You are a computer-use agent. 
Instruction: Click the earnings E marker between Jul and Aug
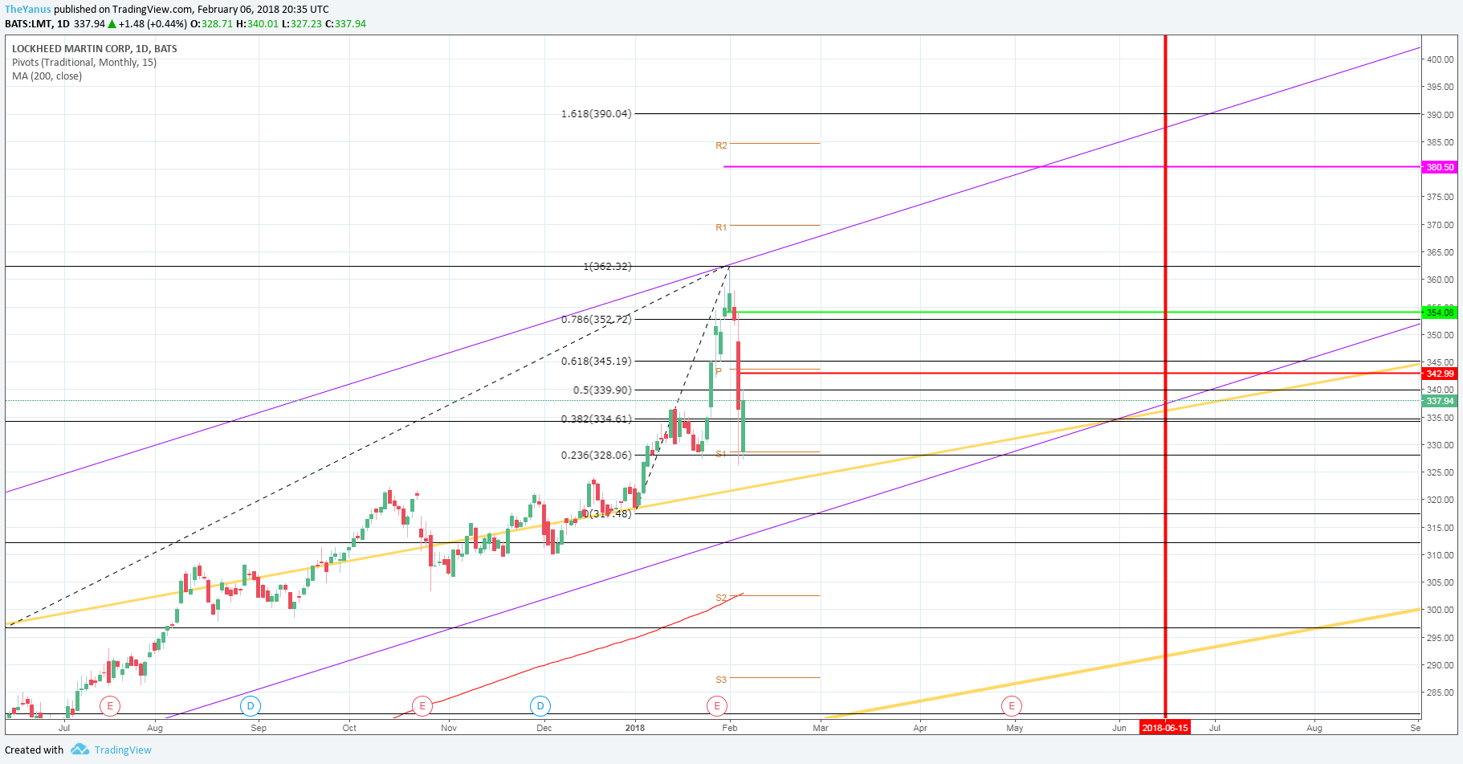pyautogui.click(x=110, y=706)
